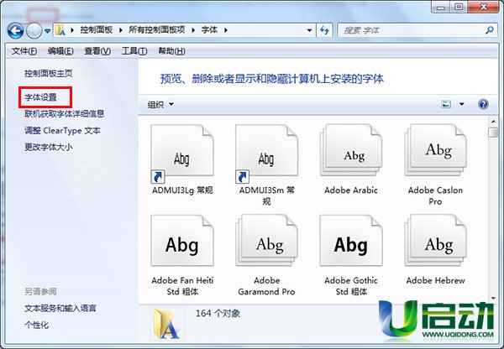The width and height of the screenshot is (504, 349).
Task: Maximize the Fonts window
Action: pos(459,7)
